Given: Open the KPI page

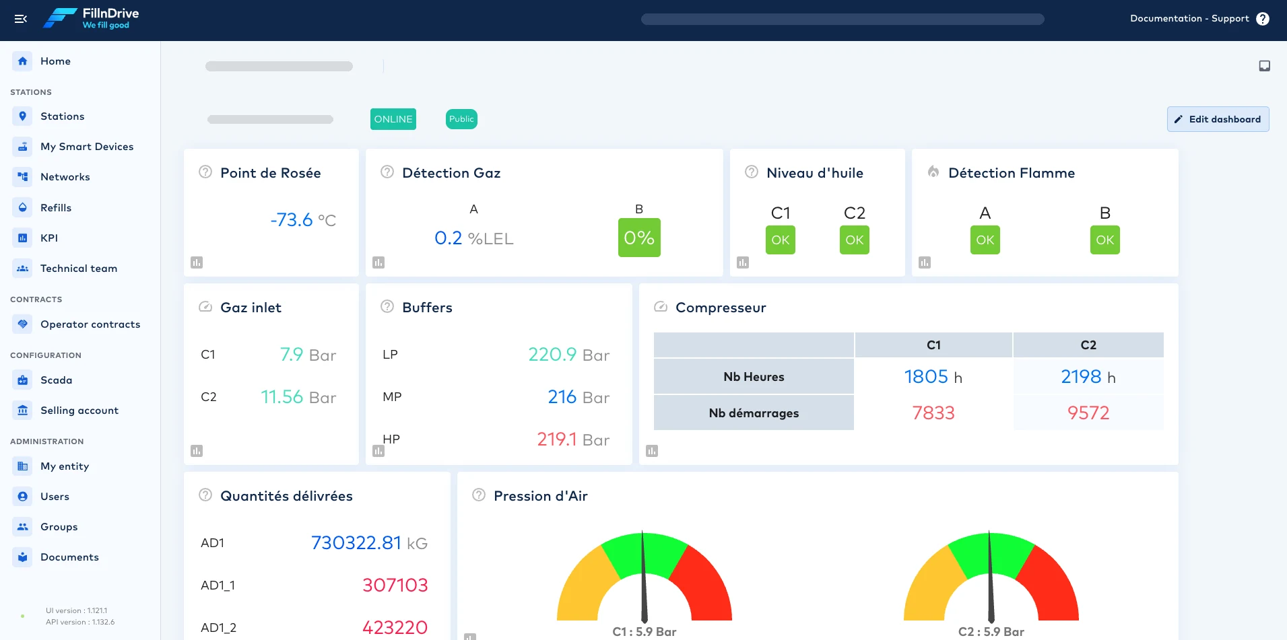Looking at the screenshot, I should point(80,238).
